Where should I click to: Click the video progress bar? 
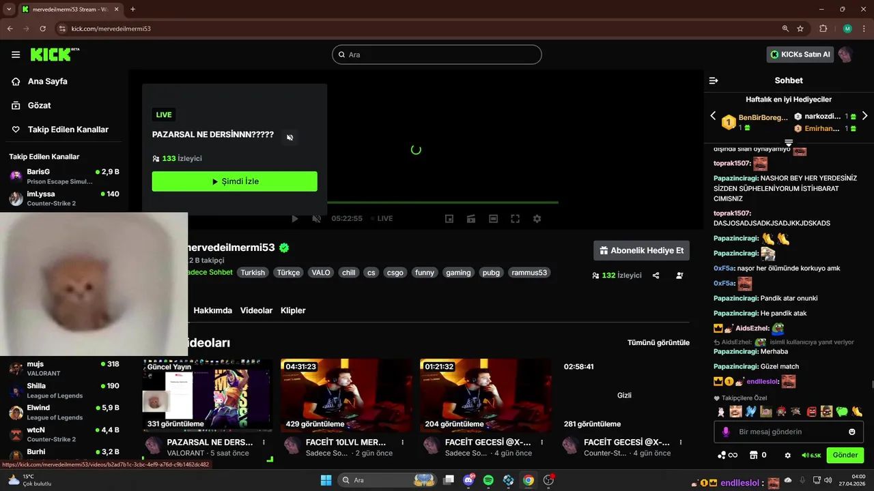point(442,203)
